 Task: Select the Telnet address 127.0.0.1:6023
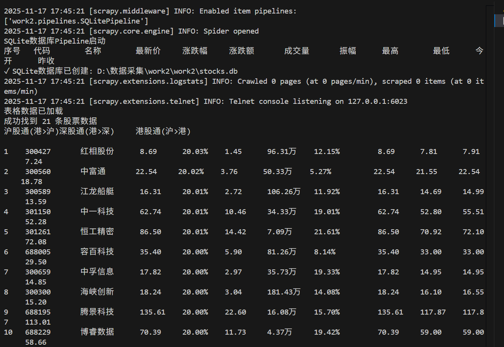[x=378, y=102]
